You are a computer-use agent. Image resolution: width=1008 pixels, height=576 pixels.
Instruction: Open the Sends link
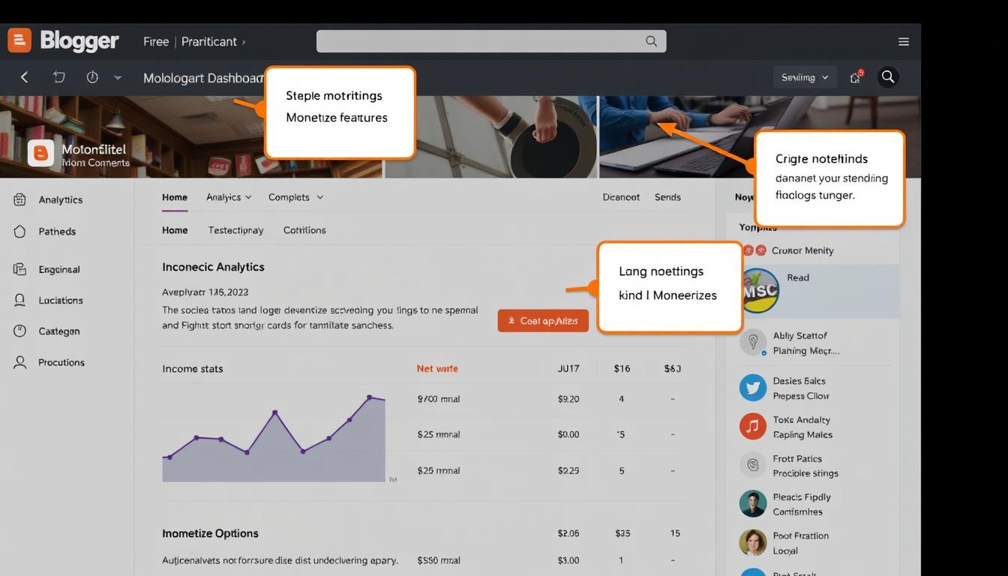[667, 197]
